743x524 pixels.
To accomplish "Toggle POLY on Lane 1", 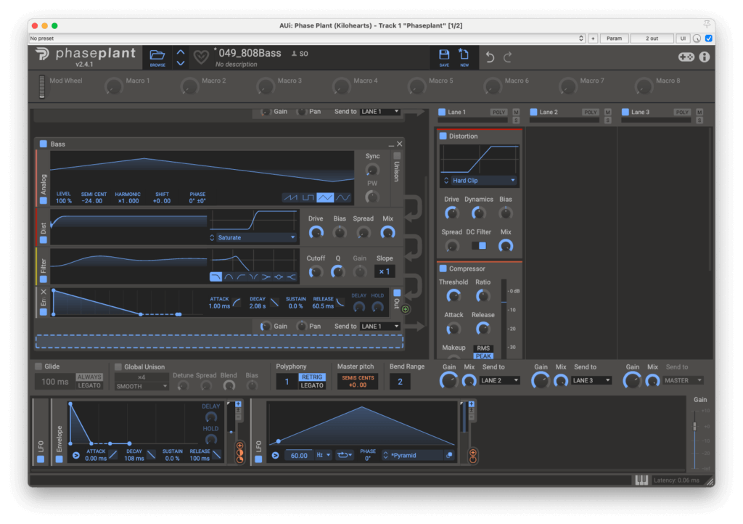I will click(x=498, y=112).
